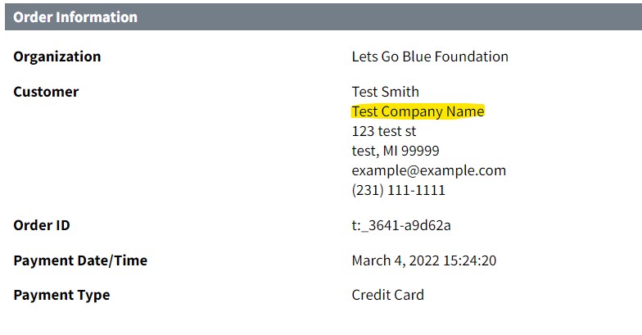The image size is (642, 335).
Task: Click the Order Information header
Action: [x=75, y=17]
